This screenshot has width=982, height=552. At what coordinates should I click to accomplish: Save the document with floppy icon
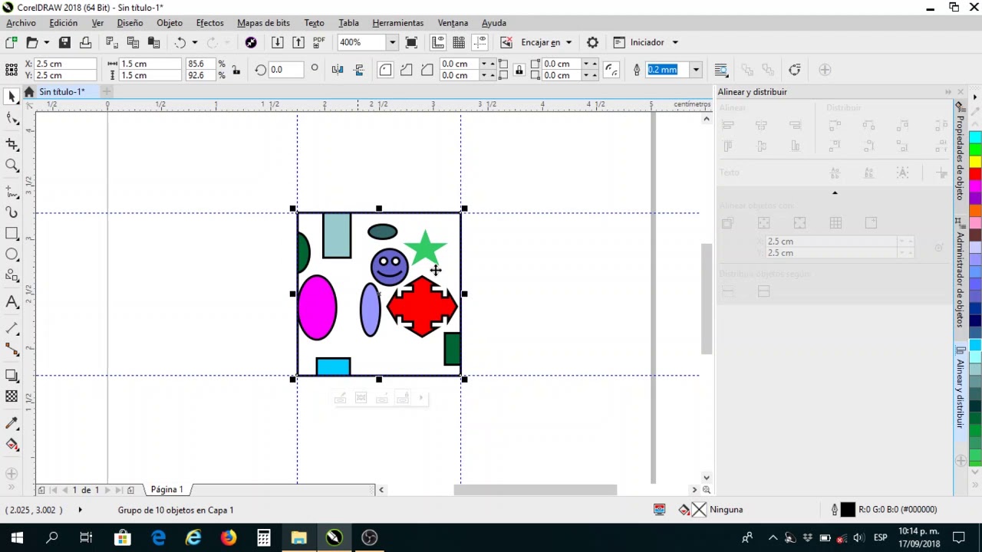click(64, 42)
